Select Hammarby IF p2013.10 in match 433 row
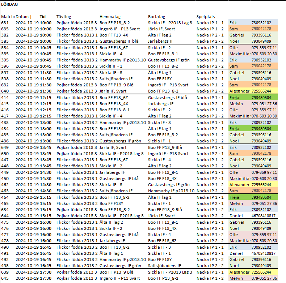Viewport: 286px width, 283px height. tap(123, 123)
